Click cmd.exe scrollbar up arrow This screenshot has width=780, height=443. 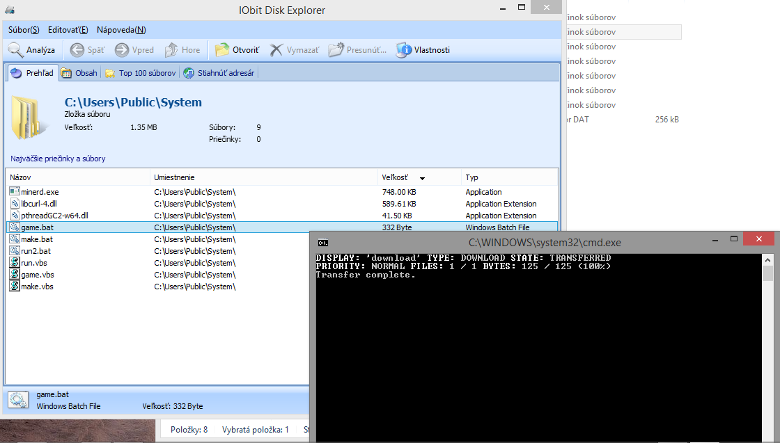tap(767, 259)
